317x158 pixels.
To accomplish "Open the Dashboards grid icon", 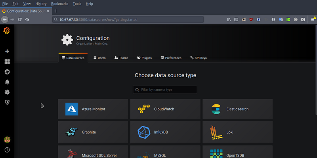I will coord(7,62).
